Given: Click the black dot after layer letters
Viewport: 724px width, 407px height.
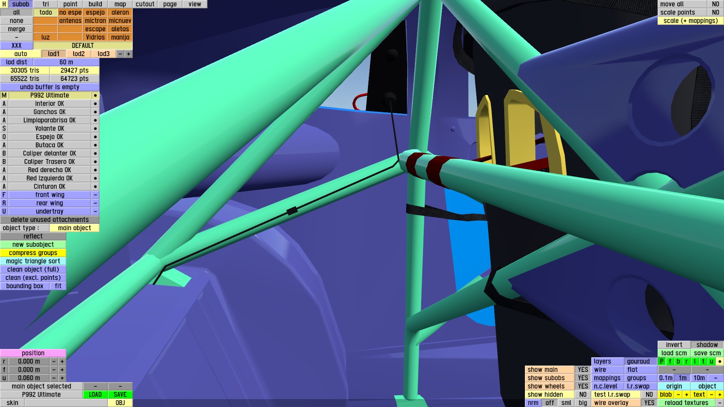Looking at the screenshot, I should [719, 361].
